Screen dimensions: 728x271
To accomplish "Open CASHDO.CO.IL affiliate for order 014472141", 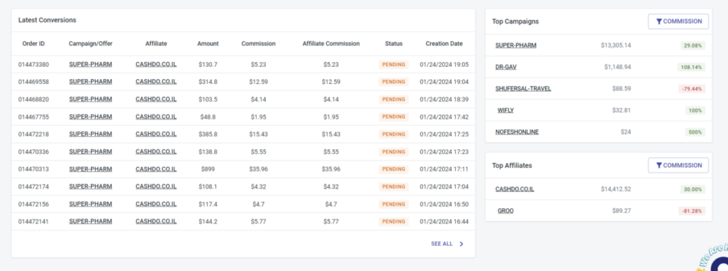I will [x=156, y=222].
